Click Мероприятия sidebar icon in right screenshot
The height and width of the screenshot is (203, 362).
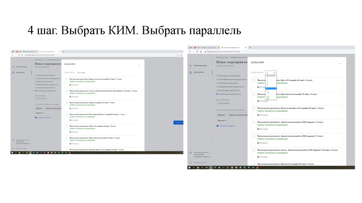pyautogui.click(x=191, y=72)
